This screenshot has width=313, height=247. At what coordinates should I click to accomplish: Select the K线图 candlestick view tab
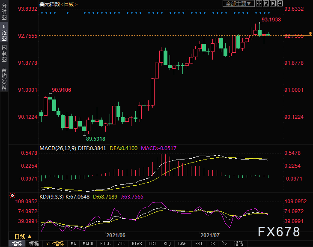point(4,33)
